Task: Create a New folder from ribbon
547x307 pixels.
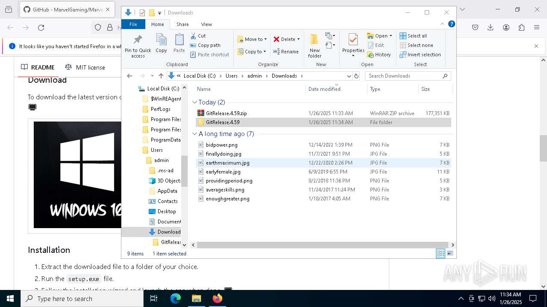Action: coord(315,46)
